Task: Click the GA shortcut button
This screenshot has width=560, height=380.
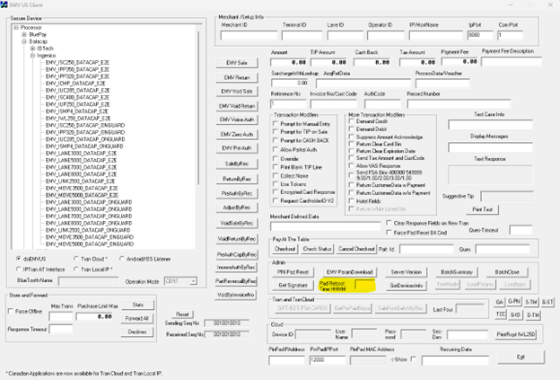Action: [x=500, y=302]
